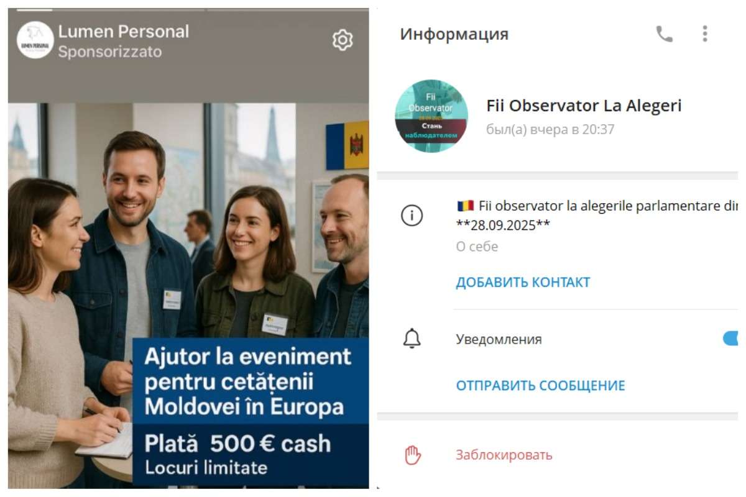
Task: Click ДОБАВИТЬ КОНТАКТ to add contact
Action: point(523,282)
